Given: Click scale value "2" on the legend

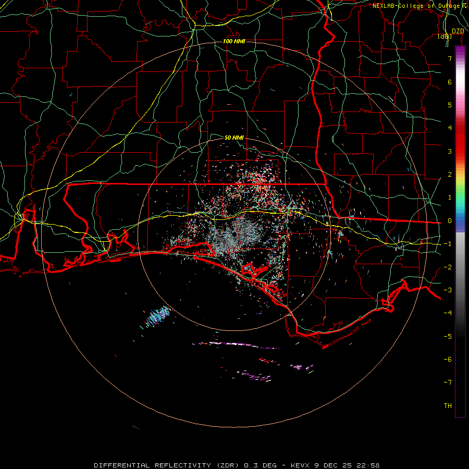Looking at the screenshot, I should click(450, 175).
